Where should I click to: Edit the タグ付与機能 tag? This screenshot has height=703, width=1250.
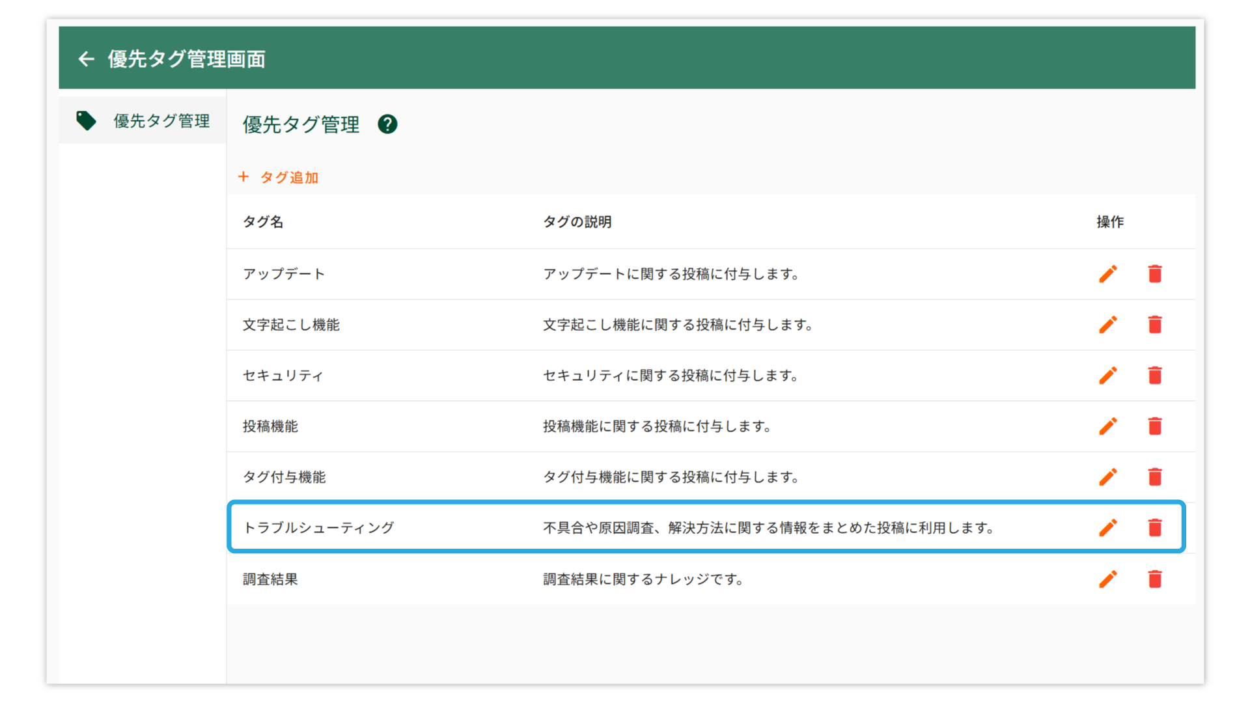tap(1108, 477)
